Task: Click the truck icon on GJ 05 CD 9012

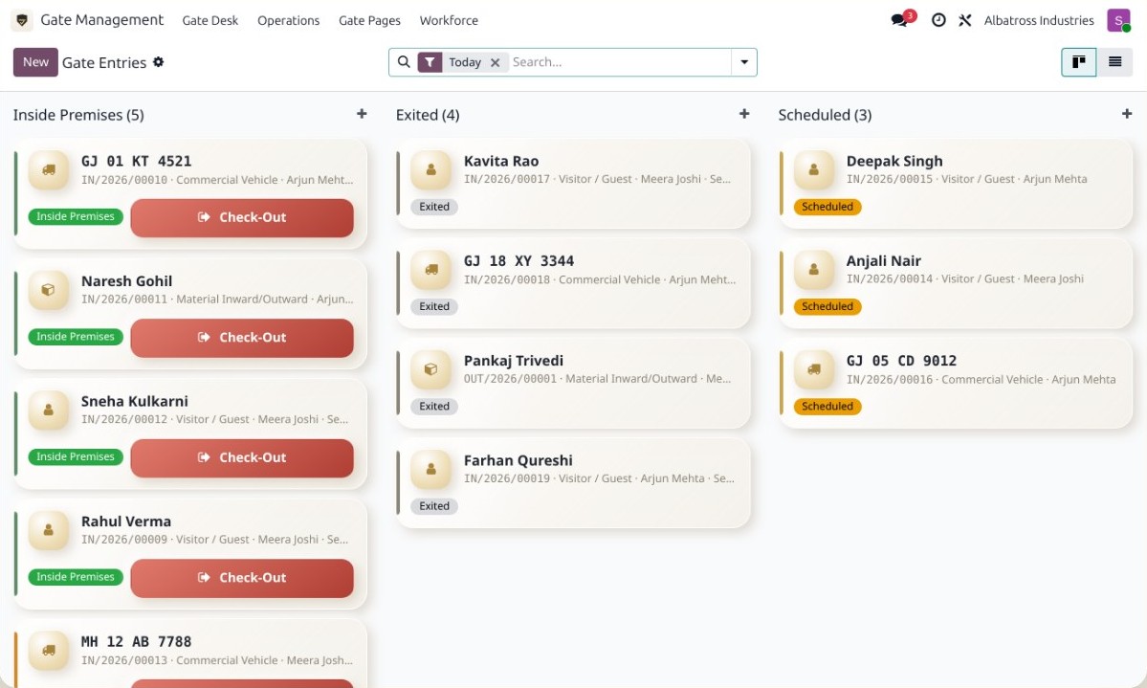Action: 813,369
